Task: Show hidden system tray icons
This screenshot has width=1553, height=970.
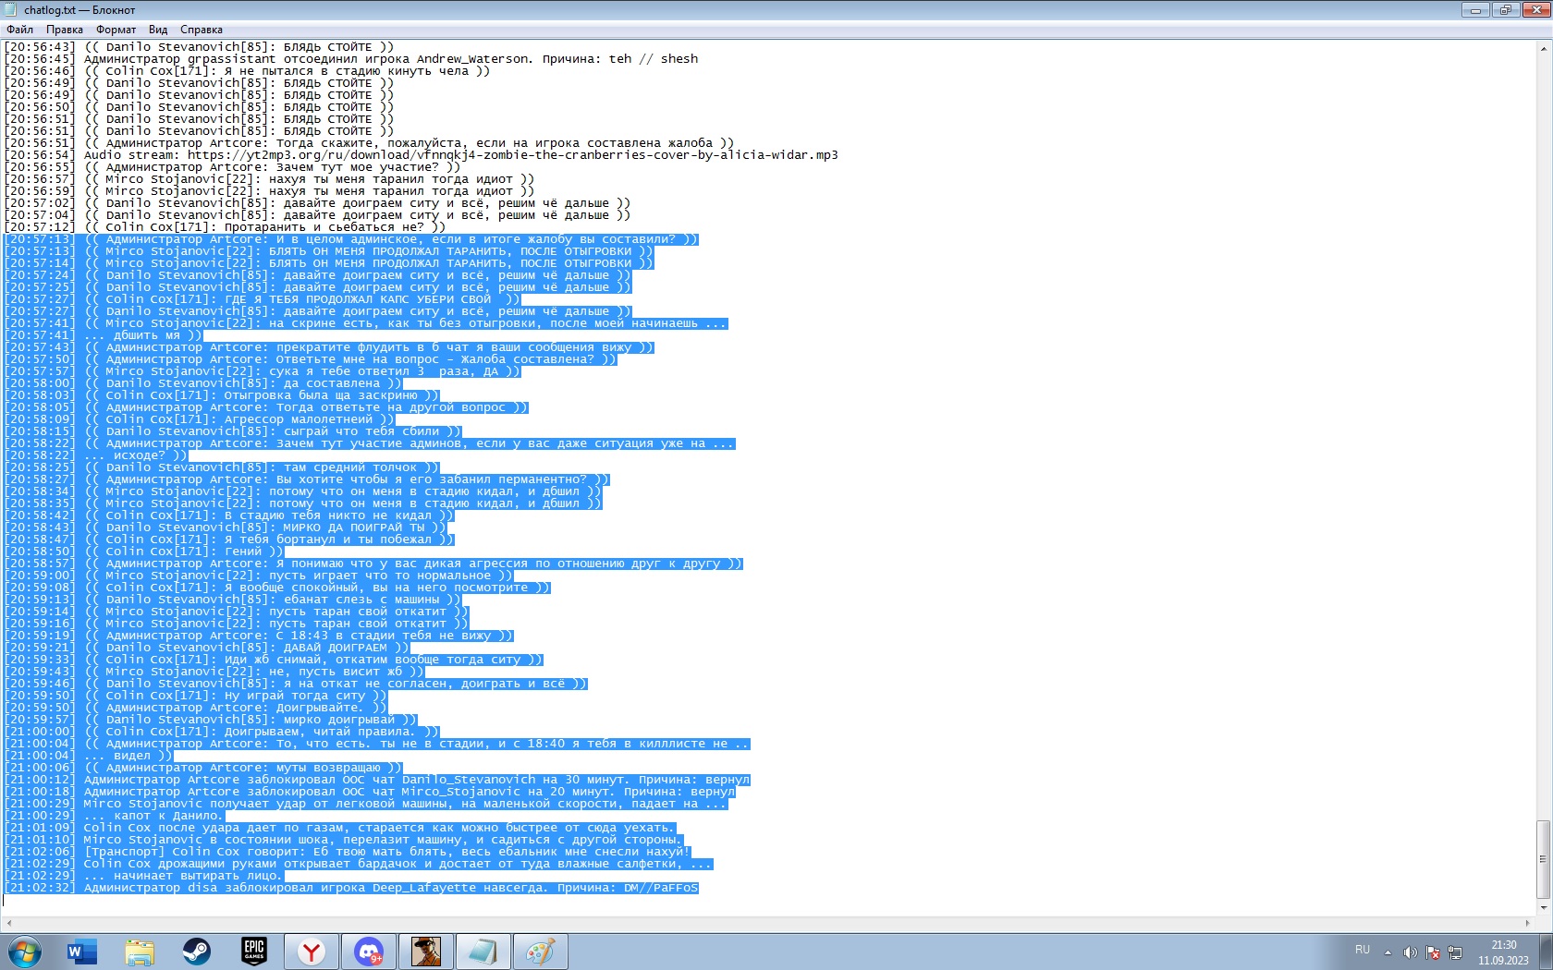Action: [x=1388, y=952]
